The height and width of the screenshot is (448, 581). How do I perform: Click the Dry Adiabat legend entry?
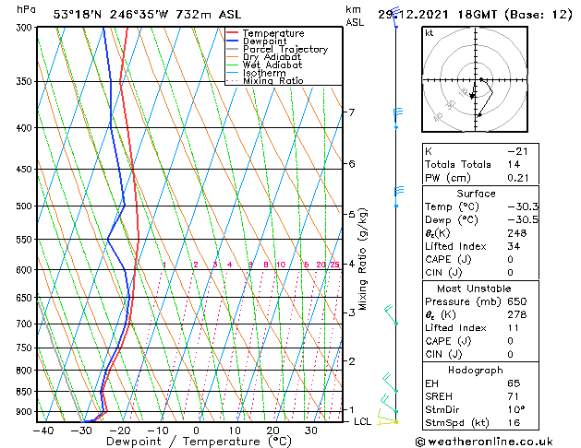pos(271,57)
